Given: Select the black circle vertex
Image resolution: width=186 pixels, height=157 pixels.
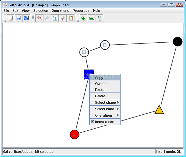Looking at the screenshot, I should coord(178,41).
